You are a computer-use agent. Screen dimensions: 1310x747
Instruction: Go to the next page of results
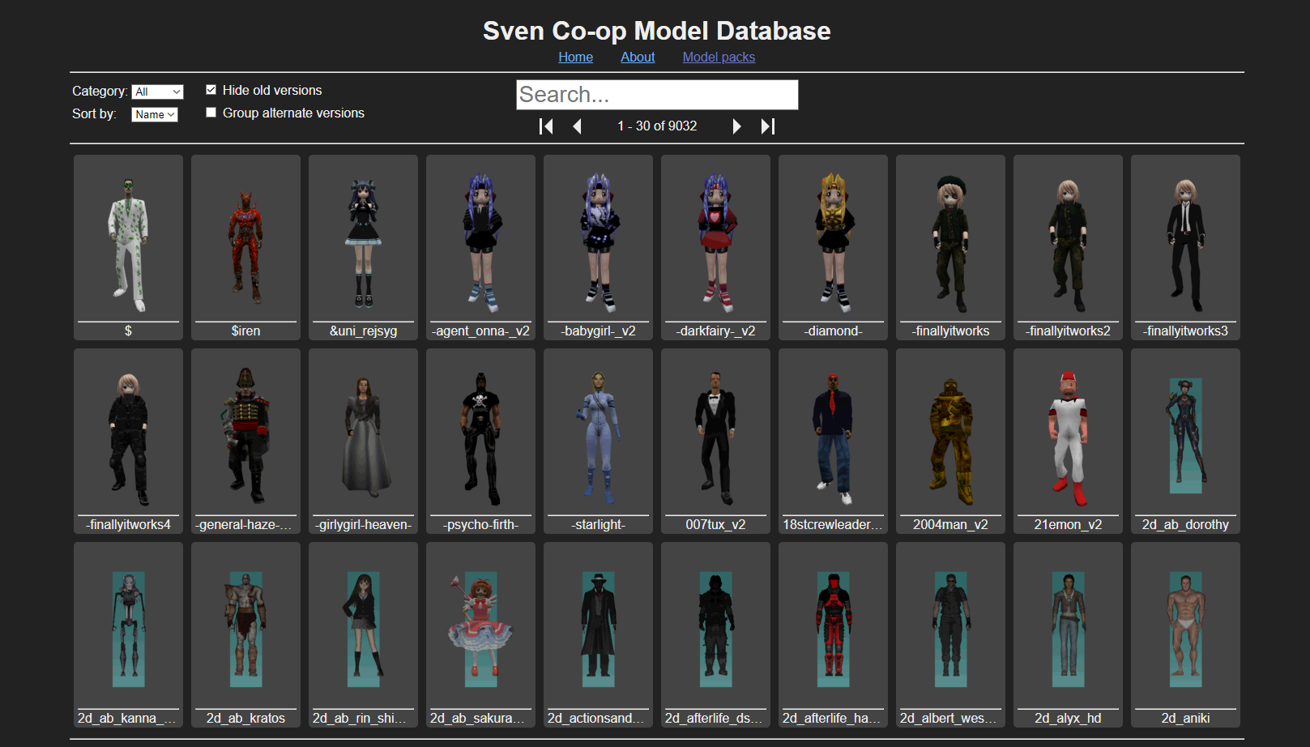pyautogui.click(x=736, y=126)
